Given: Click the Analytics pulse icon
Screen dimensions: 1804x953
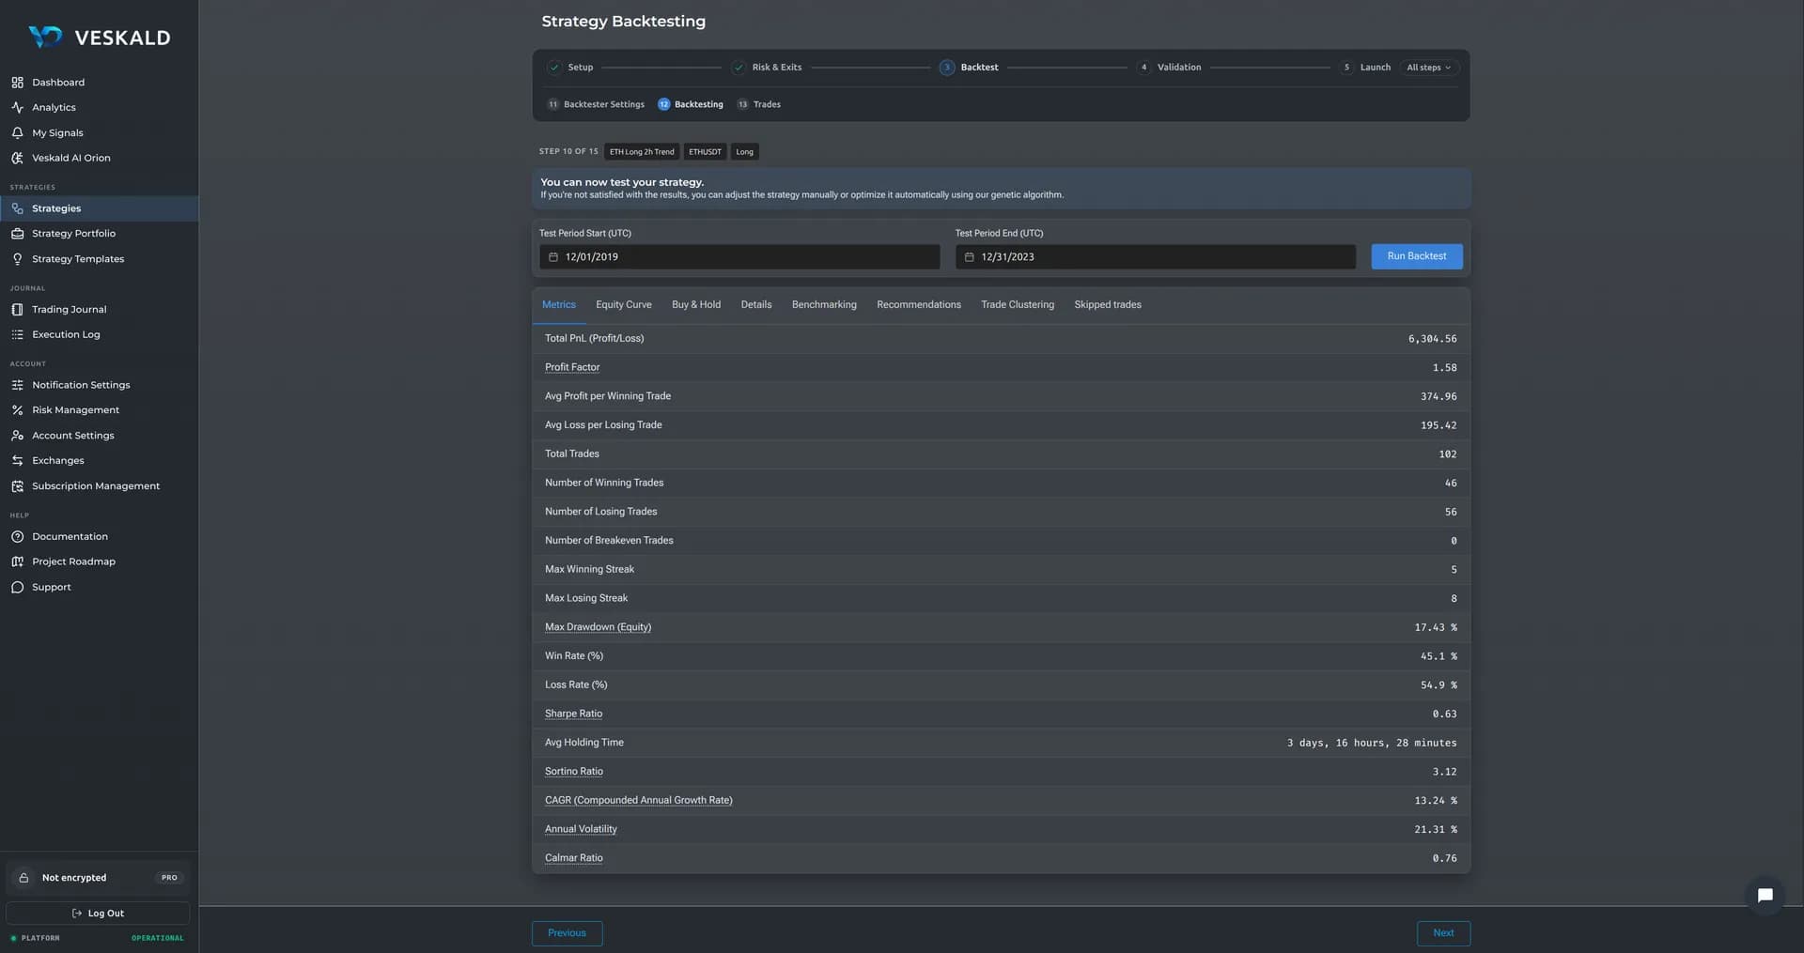Looking at the screenshot, I should click(x=17, y=108).
